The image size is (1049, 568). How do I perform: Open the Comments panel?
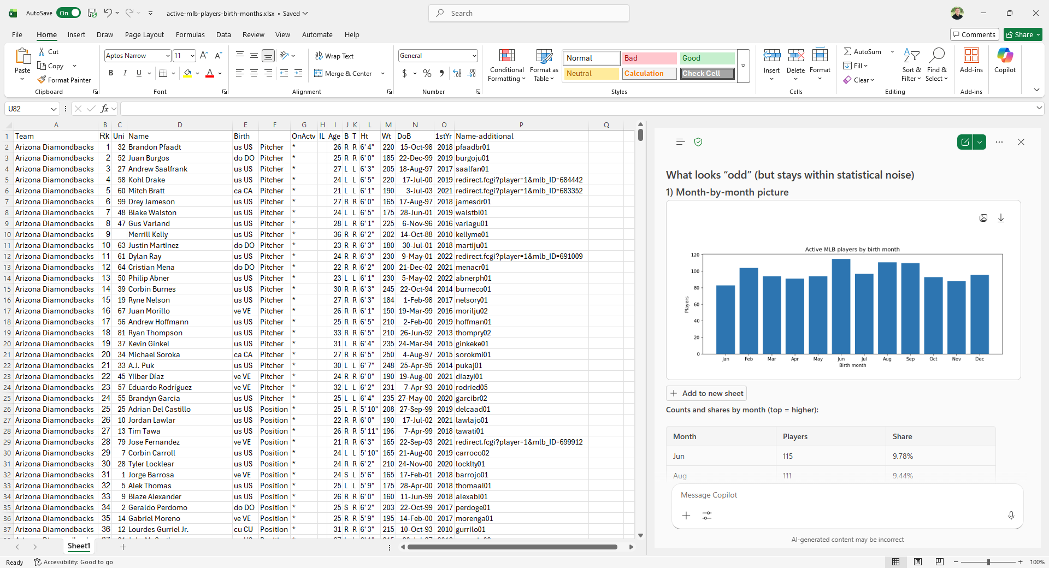pos(975,34)
